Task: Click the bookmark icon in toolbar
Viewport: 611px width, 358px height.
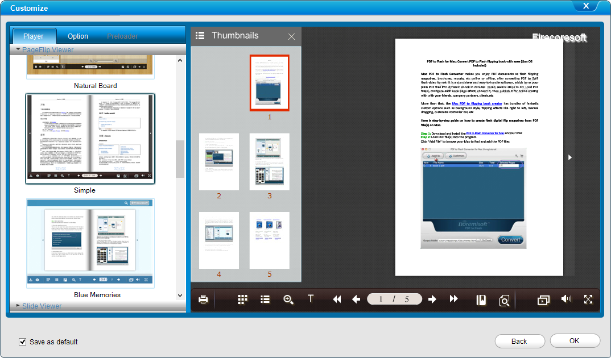Action: (x=481, y=300)
